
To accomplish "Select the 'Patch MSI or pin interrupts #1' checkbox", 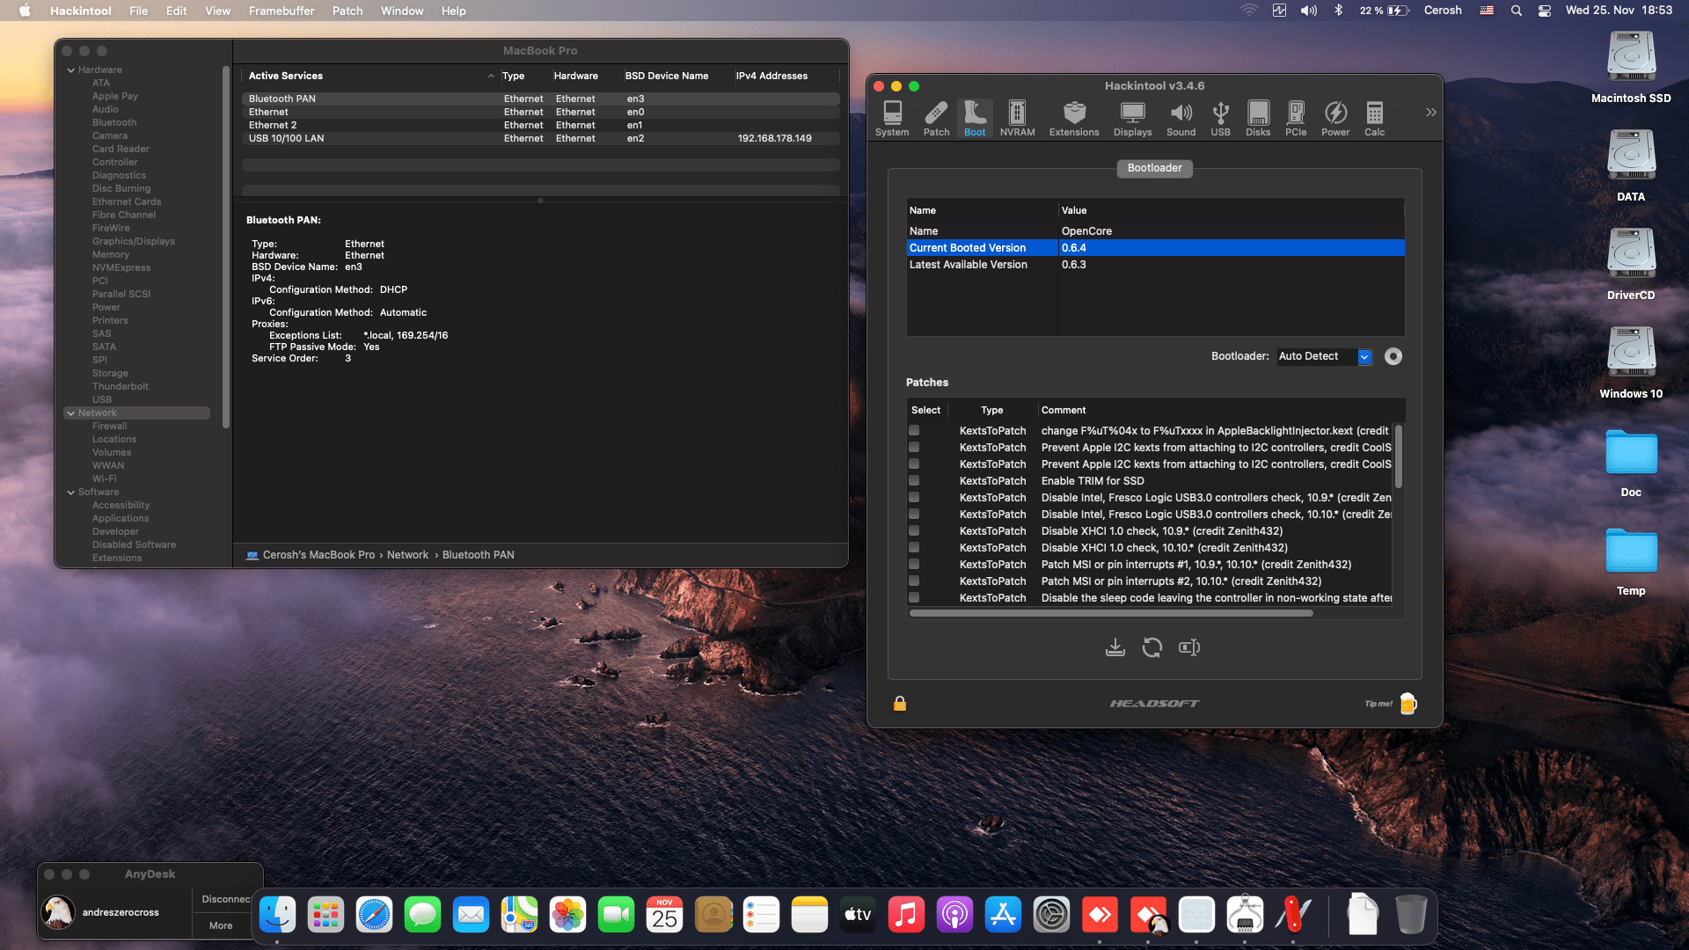I will 914,564.
